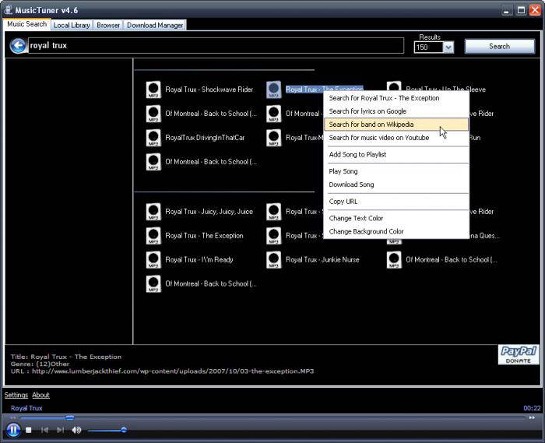Click the rewind arrows on seek bar
The image size is (545, 443).
[13, 417]
